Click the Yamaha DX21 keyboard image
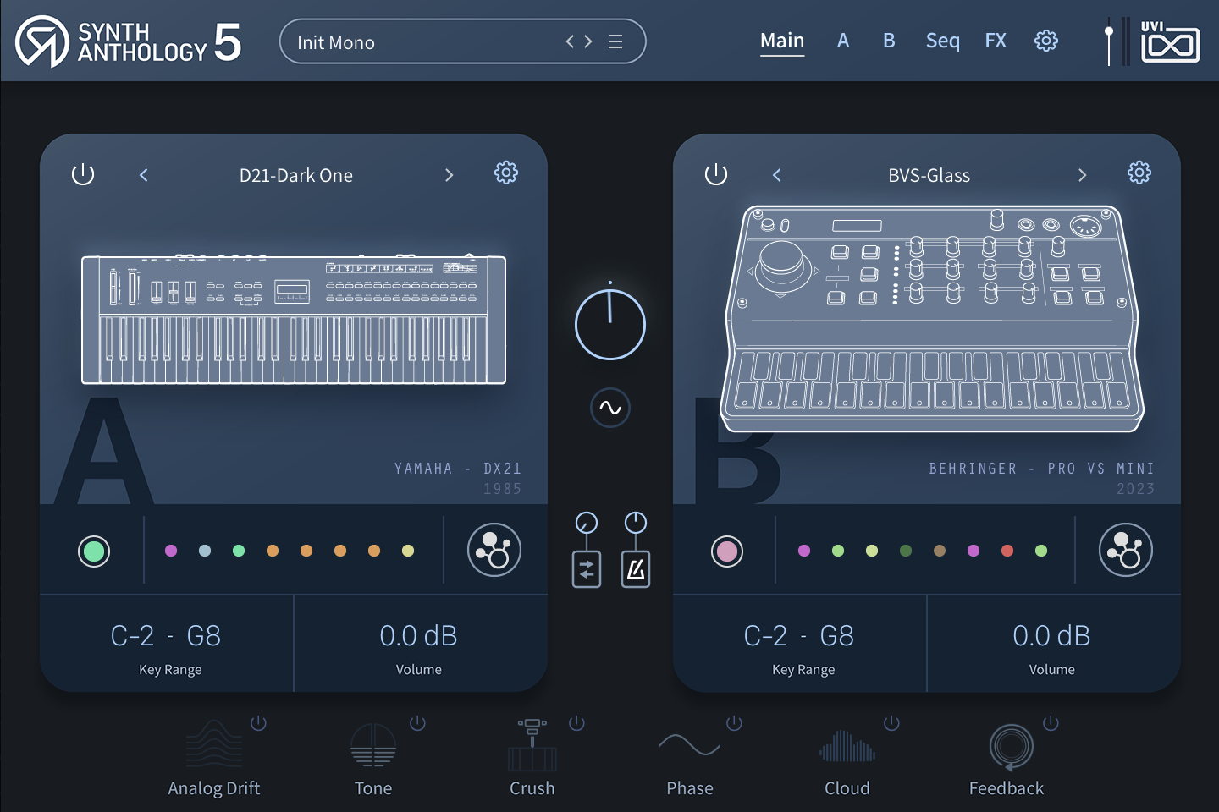1219x812 pixels. (x=294, y=319)
